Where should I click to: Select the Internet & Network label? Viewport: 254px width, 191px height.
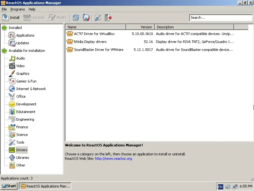pyautogui.click(x=31, y=89)
